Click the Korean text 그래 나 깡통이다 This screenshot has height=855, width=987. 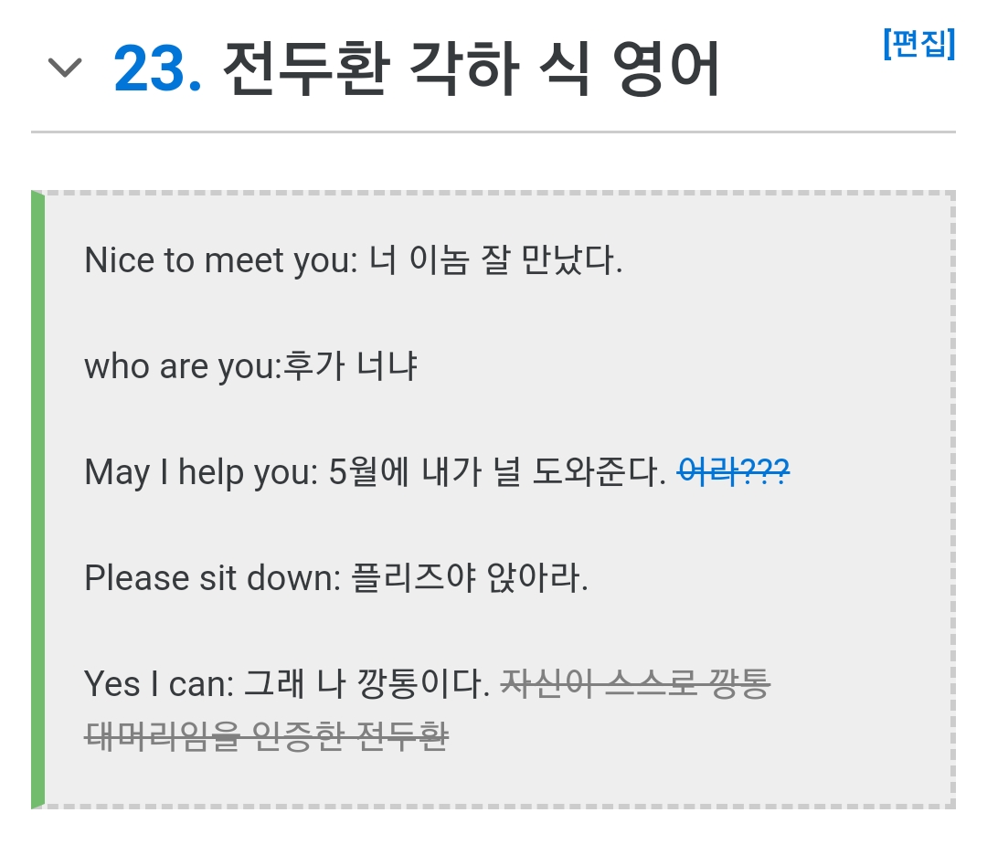[x=368, y=683]
